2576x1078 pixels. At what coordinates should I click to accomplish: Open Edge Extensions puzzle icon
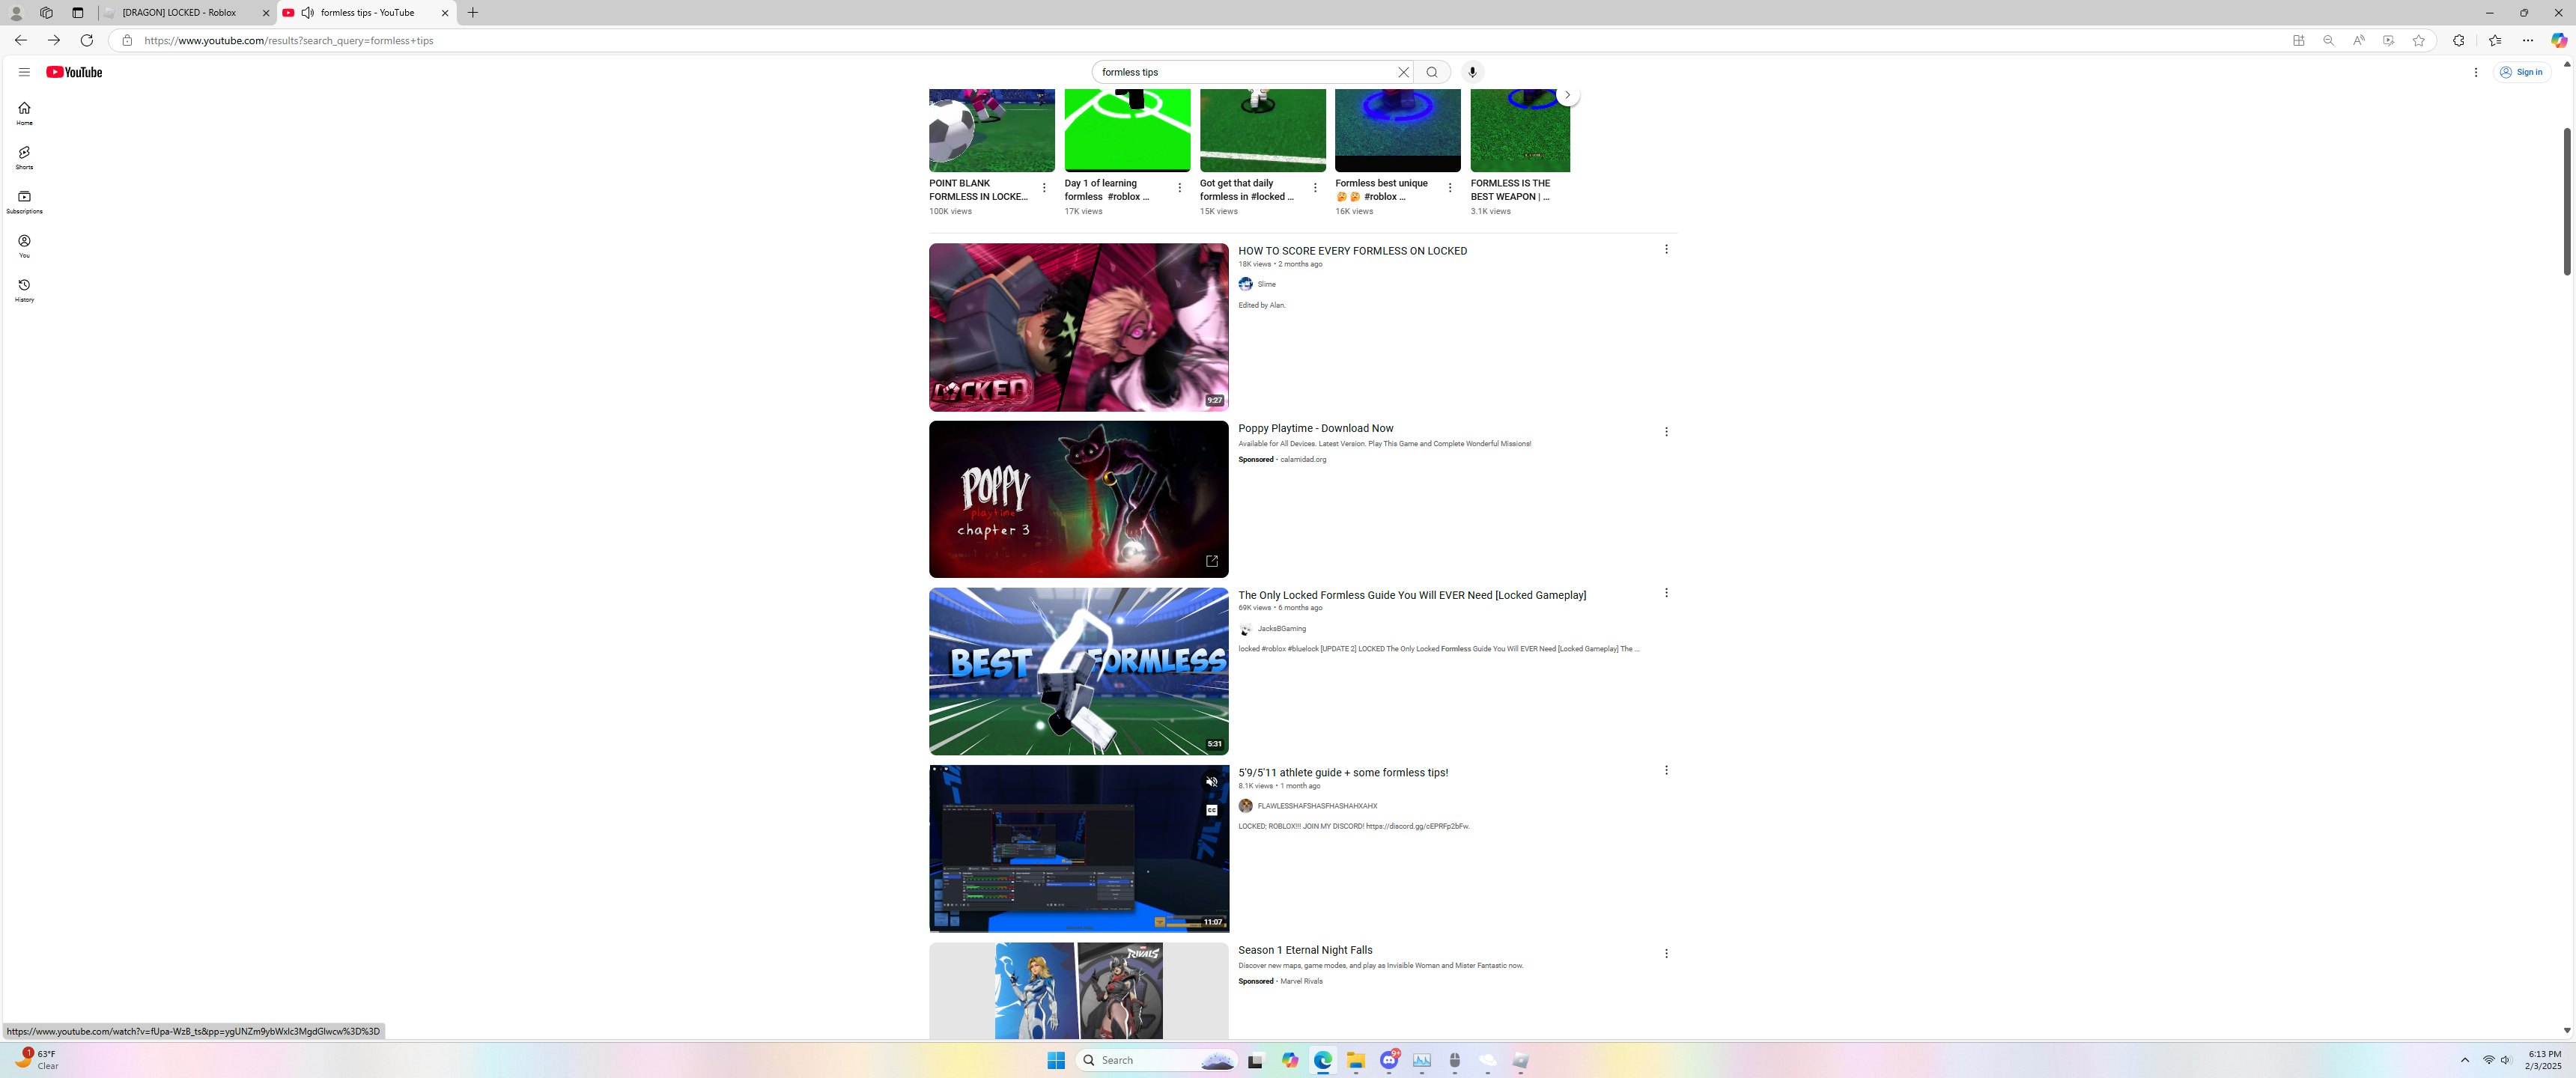click(x=2458, y=41)
